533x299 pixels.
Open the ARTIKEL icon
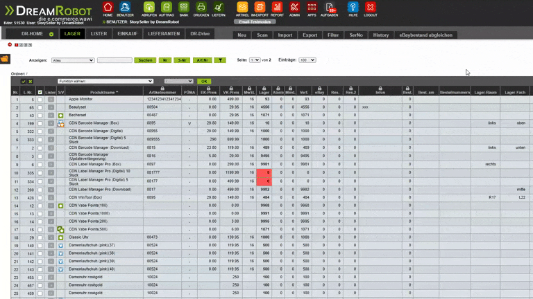(242, 8)
